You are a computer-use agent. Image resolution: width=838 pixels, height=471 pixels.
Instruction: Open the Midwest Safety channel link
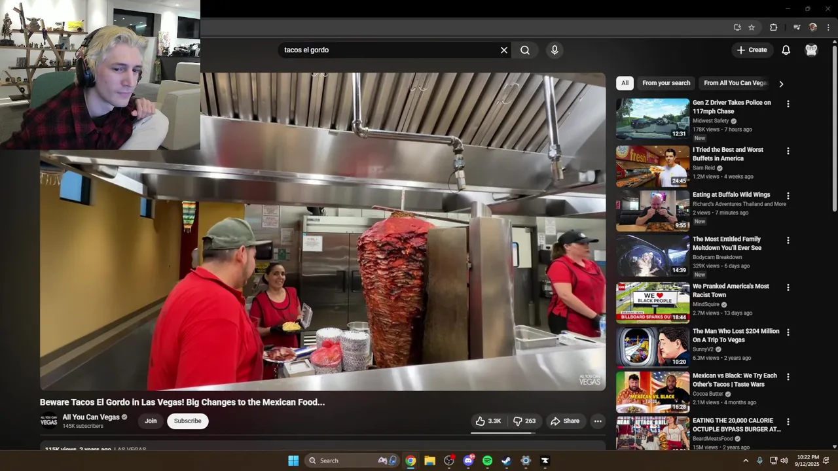(x=711, y=121)
